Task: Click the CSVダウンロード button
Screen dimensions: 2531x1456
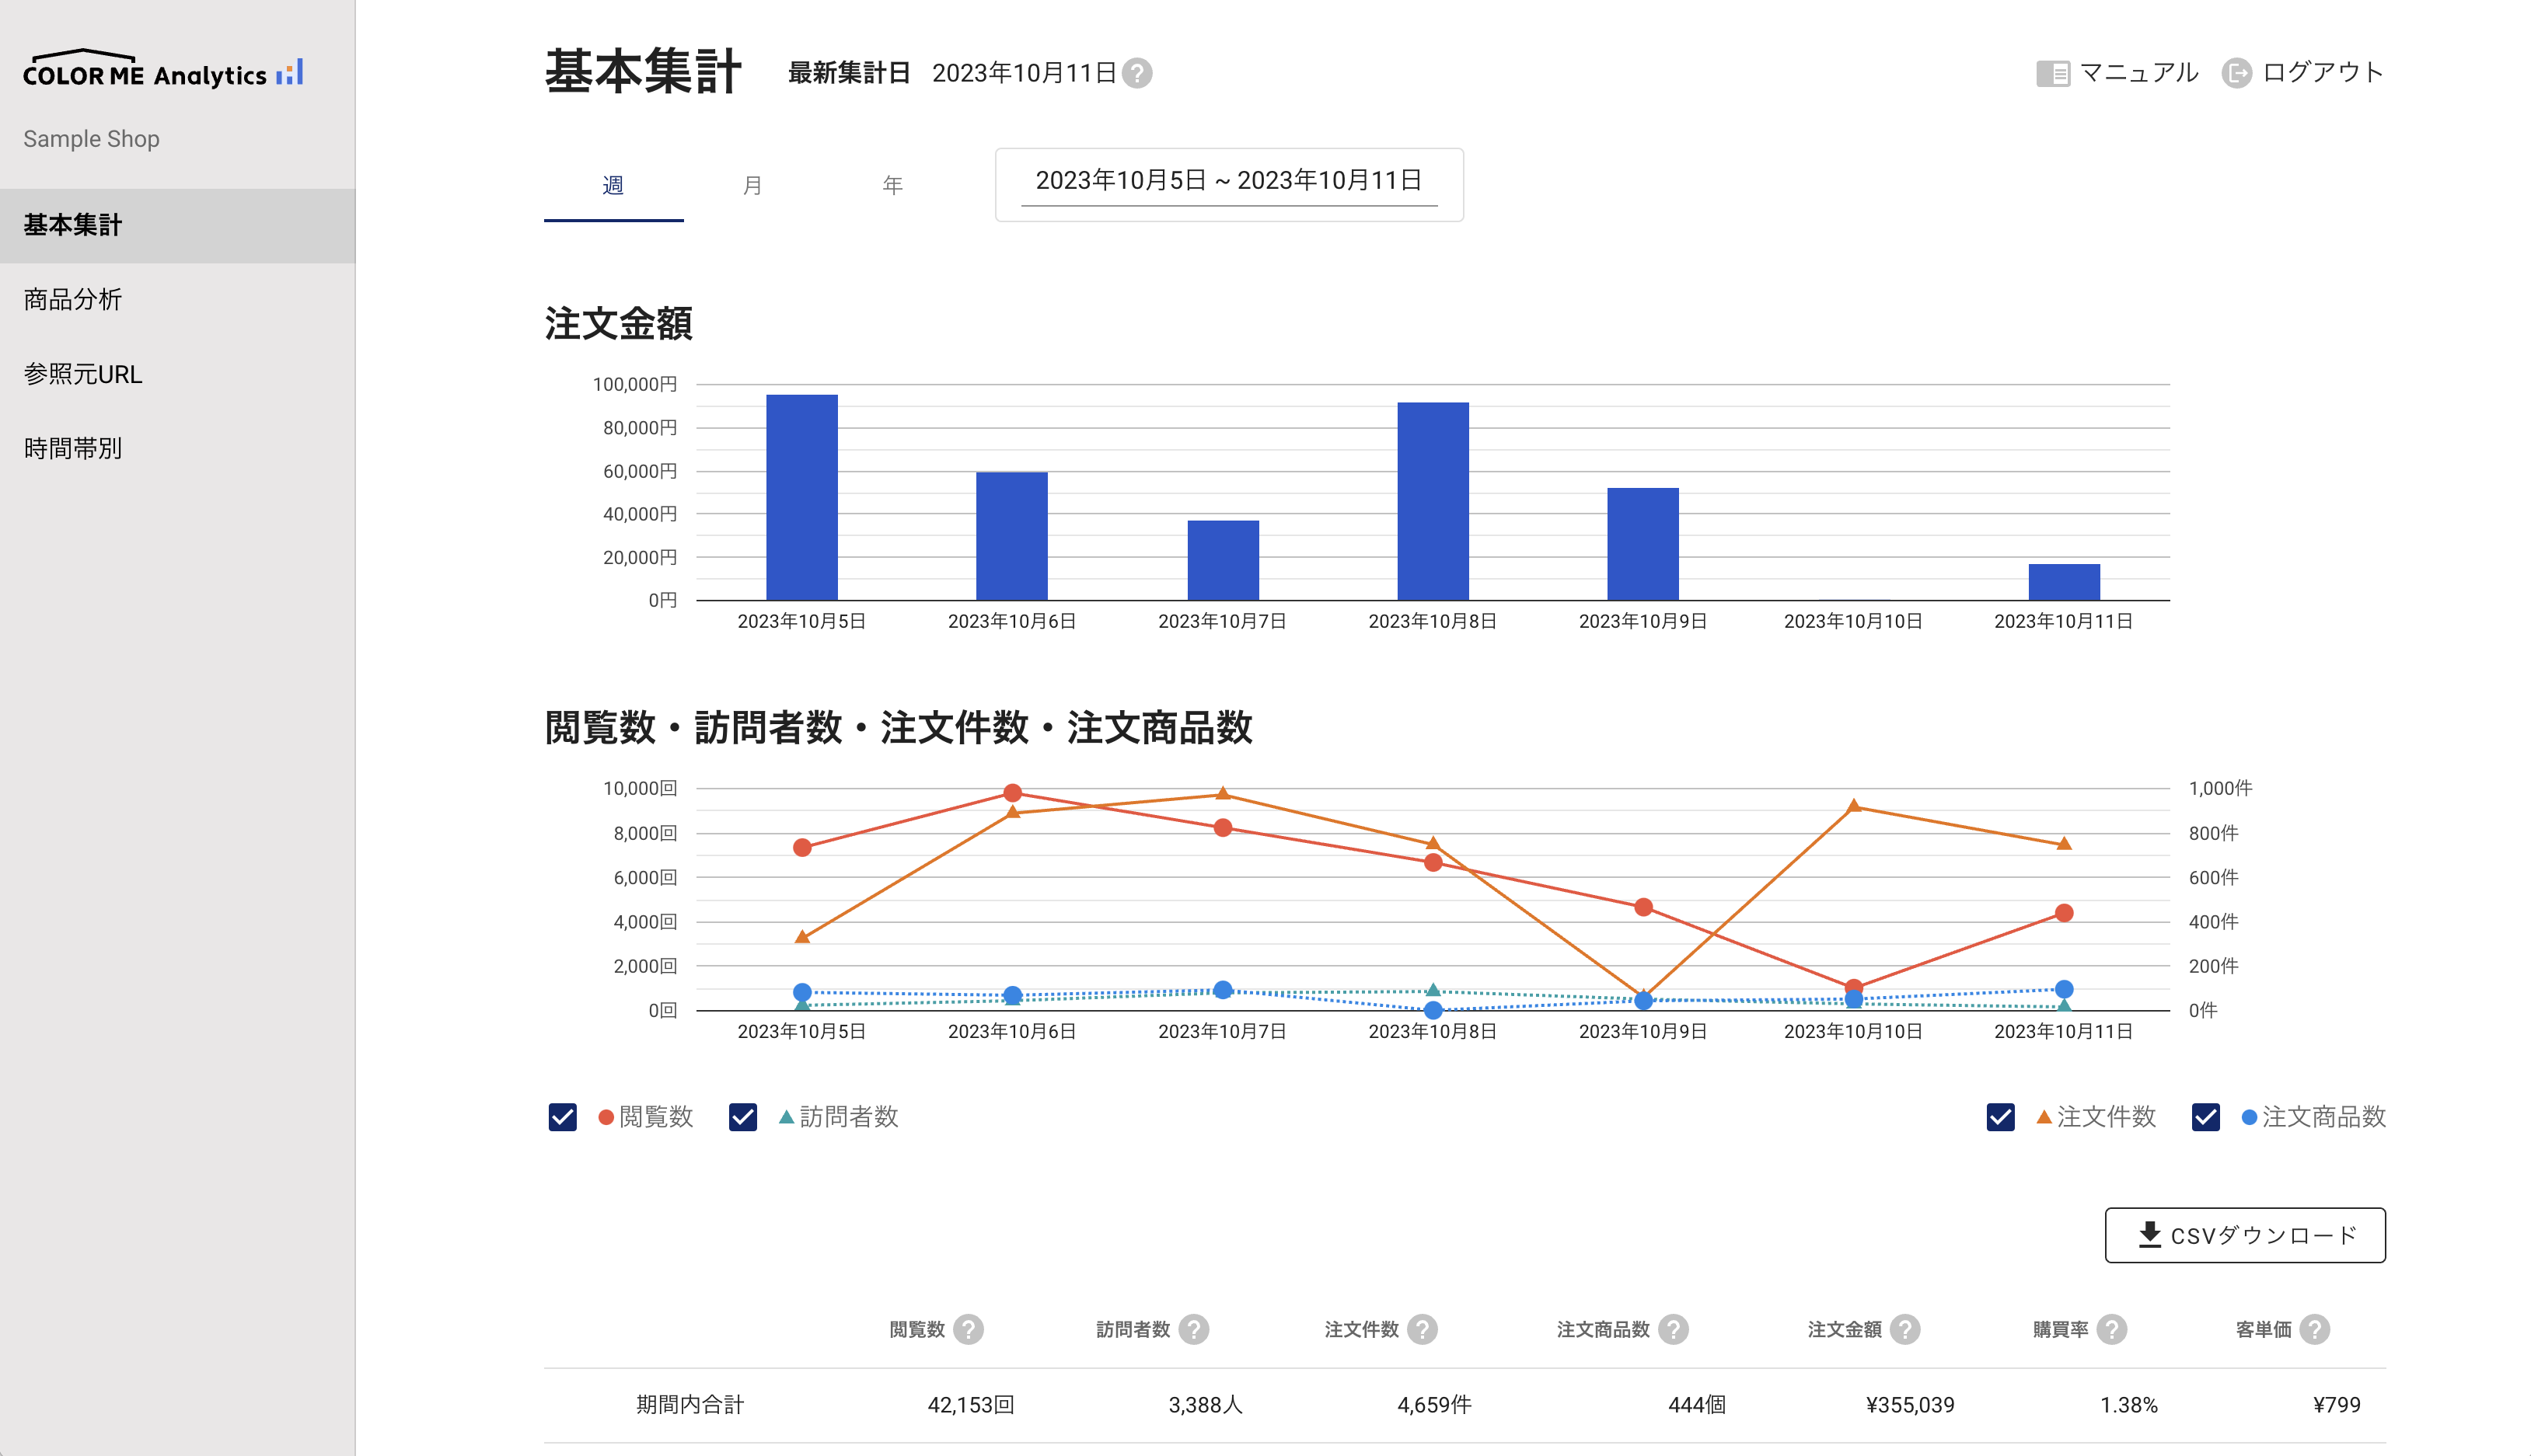Action: [x=2245, y=1235]
